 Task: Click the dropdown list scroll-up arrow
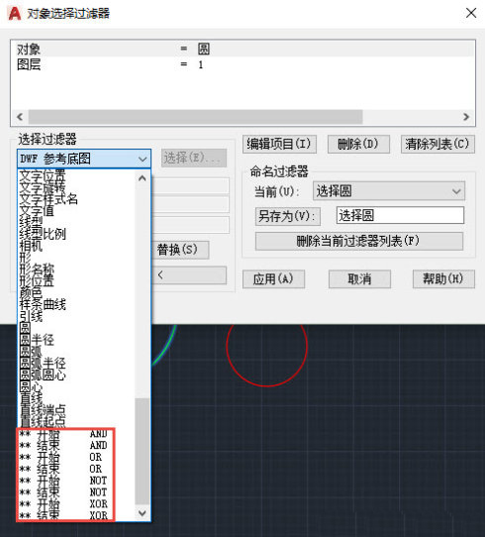click(143, 178)
